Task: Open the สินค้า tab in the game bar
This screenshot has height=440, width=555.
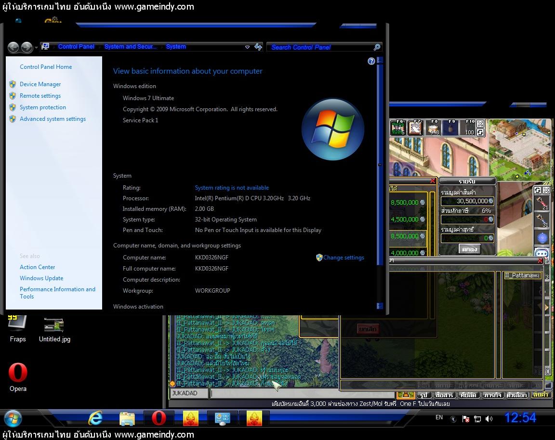Action: pyautogui.click(x=541, y=395)
